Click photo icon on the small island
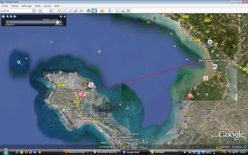The width and height of the screenshot is (248, 155). tap(19, 62)
